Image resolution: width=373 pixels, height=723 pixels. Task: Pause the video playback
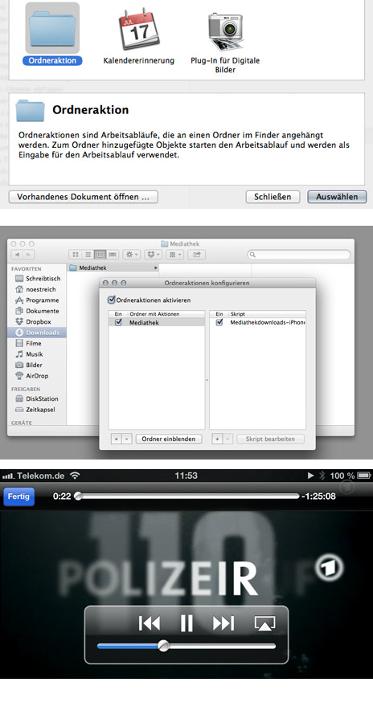tap(186, 623)
